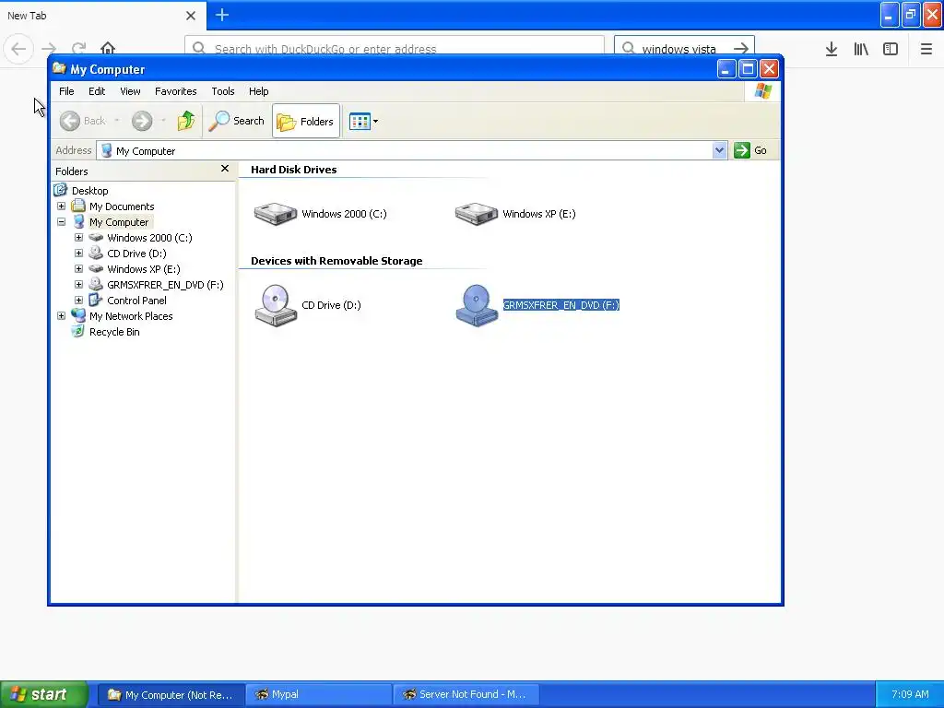Screen dimensions: 944x708
Task: Open the View menu
Action: (x=130, y=91)
